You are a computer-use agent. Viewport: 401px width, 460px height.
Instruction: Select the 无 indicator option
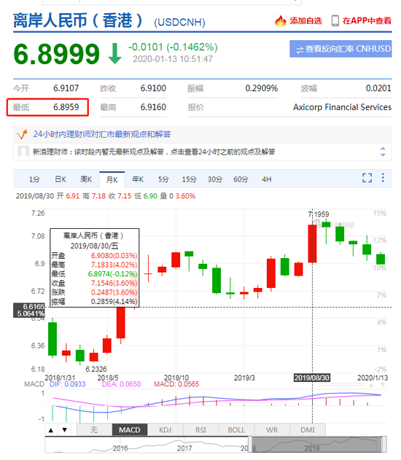tap(94, 430)
